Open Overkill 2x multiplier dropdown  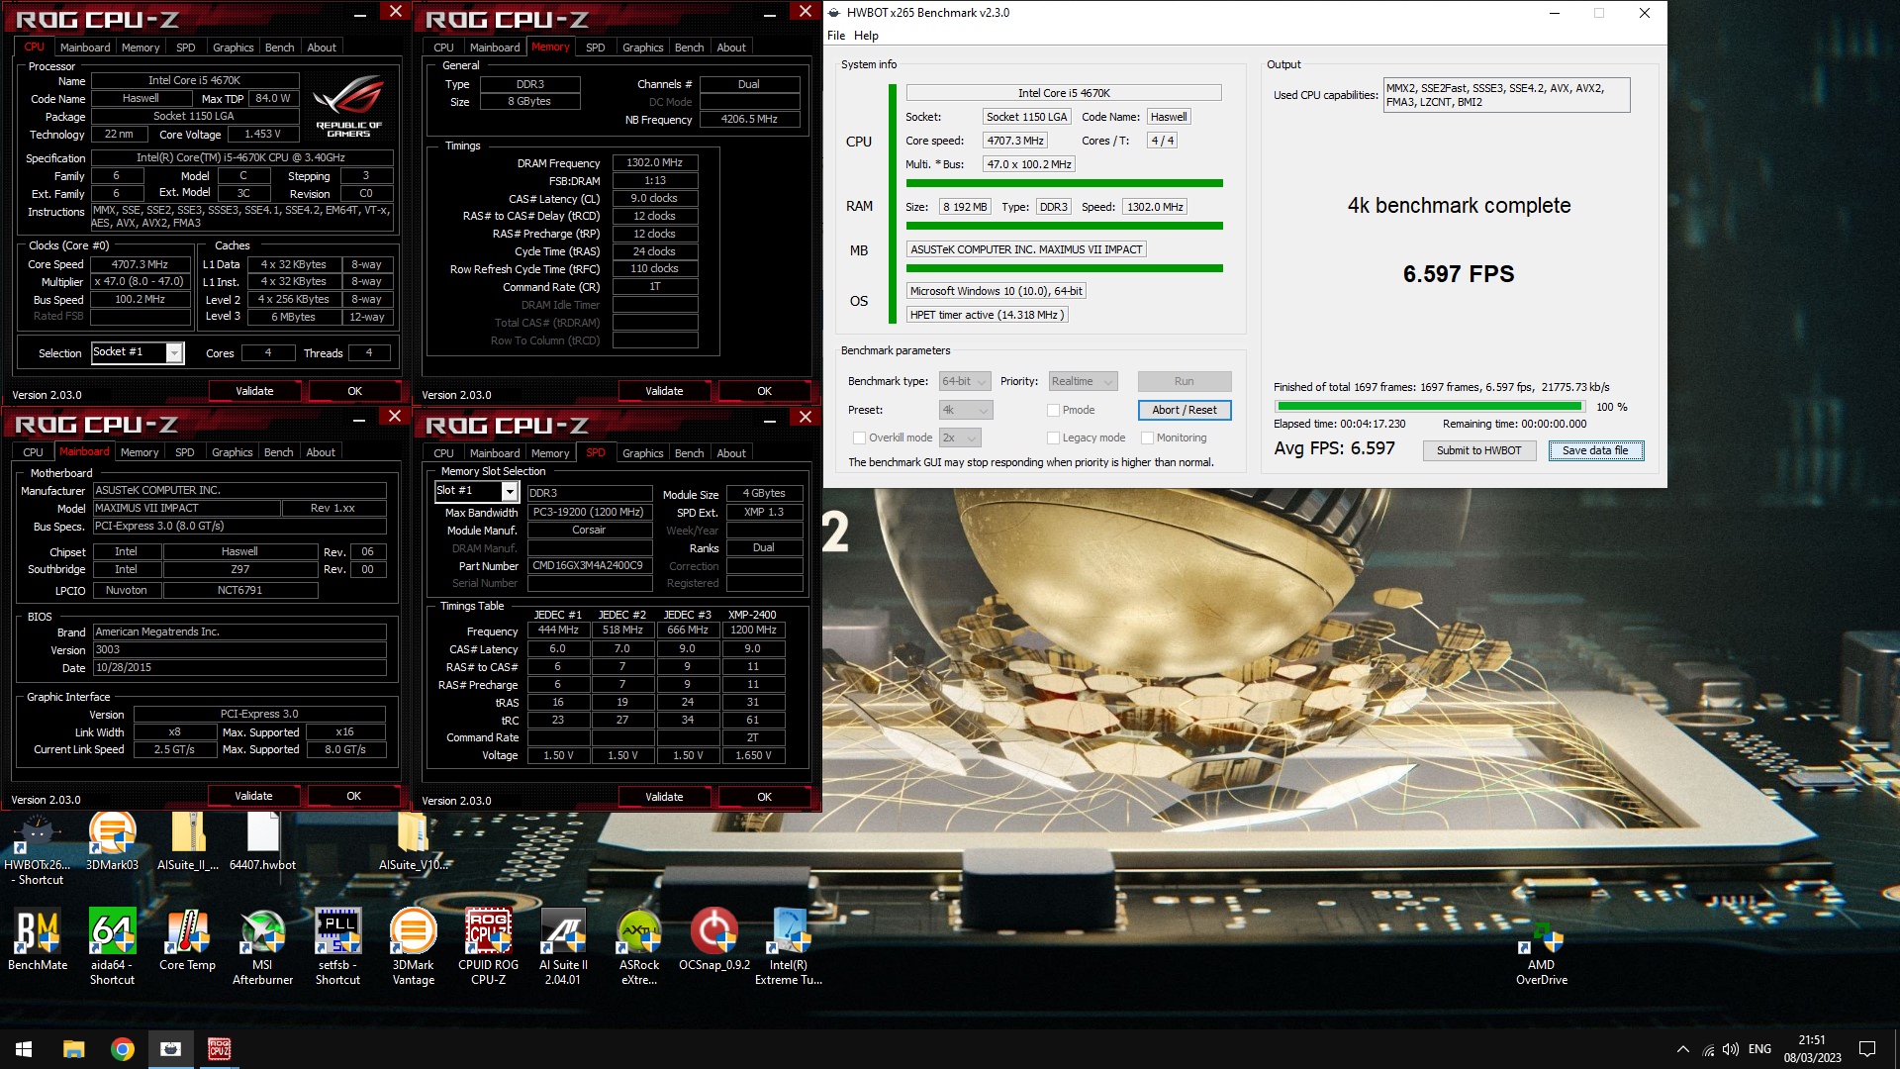pos(959,437)
